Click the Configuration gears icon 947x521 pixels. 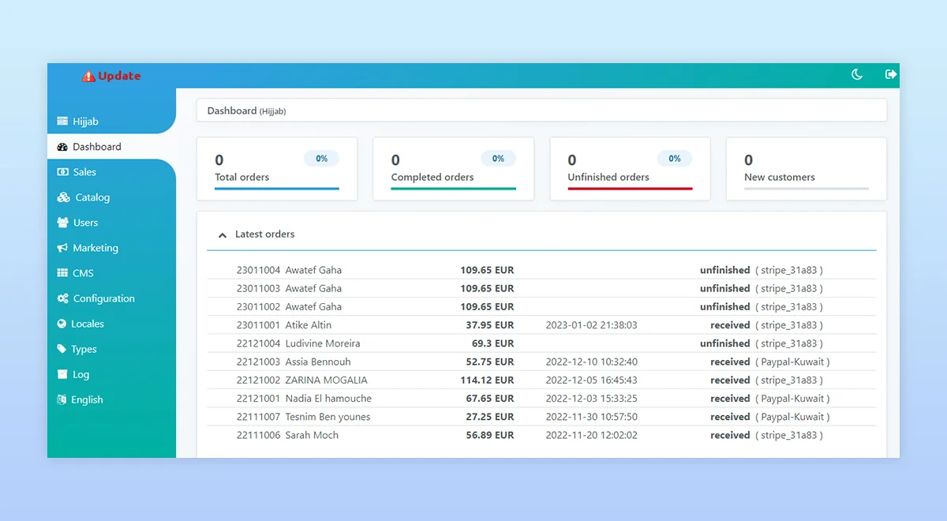click(x=62, y=298)
